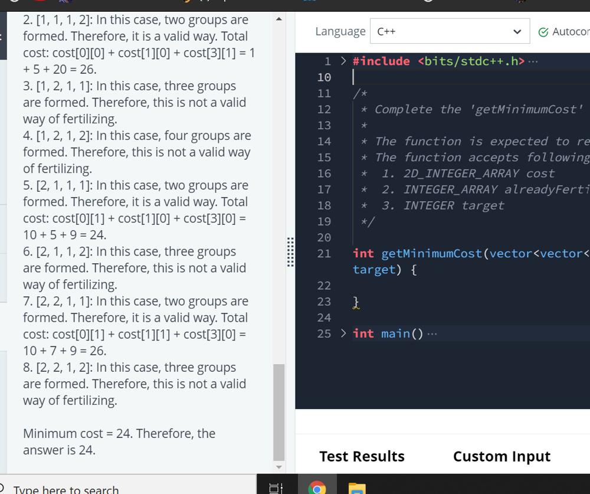Open Chrome from the taskbar
590x494 pixels.
click(x=317, y=488)
